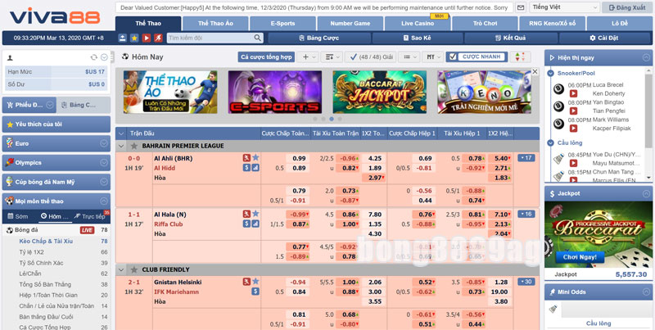
Task: Click the S score icon for Al Hidd
Action: (246, 168)
